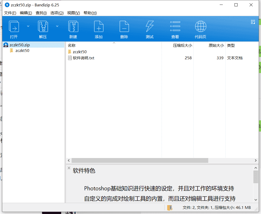Click the horizontal scrollbar left arrow
Viewport: 261px width, 214px height.
tap(69, 161)
